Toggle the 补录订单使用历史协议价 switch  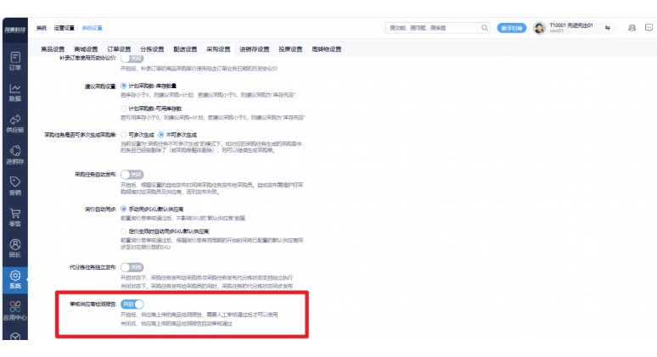[x=132, y=59]
